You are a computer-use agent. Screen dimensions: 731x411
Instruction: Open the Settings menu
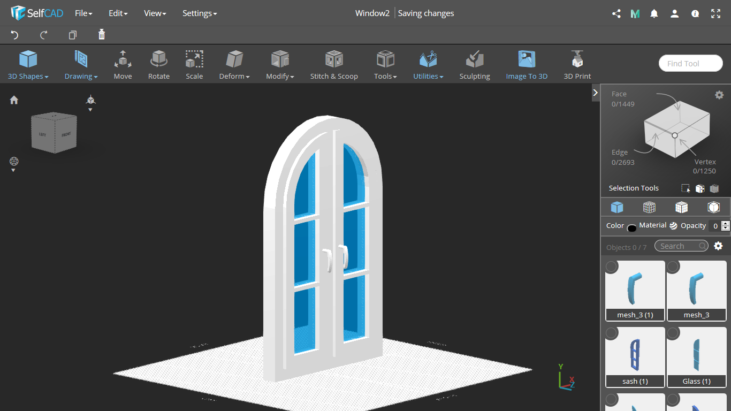pos(200,13)
